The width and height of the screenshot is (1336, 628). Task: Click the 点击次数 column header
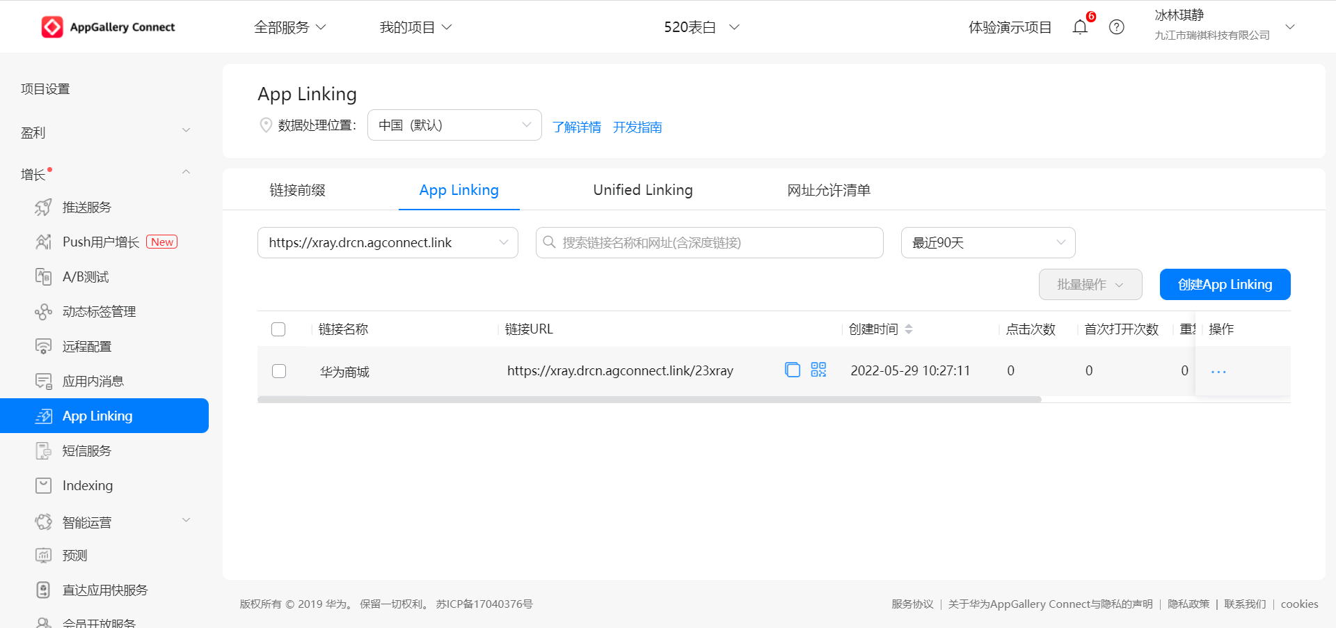coord(1031,329)
